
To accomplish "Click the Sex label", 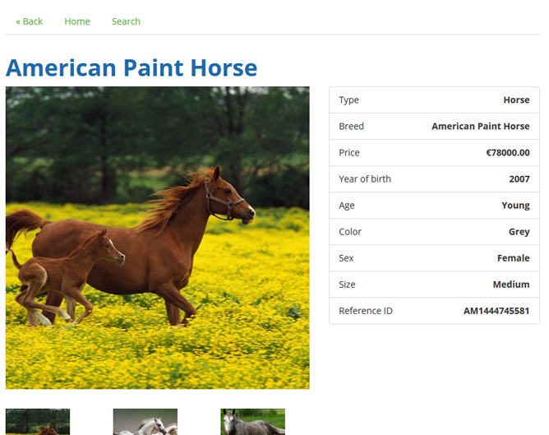I will 346,258.
